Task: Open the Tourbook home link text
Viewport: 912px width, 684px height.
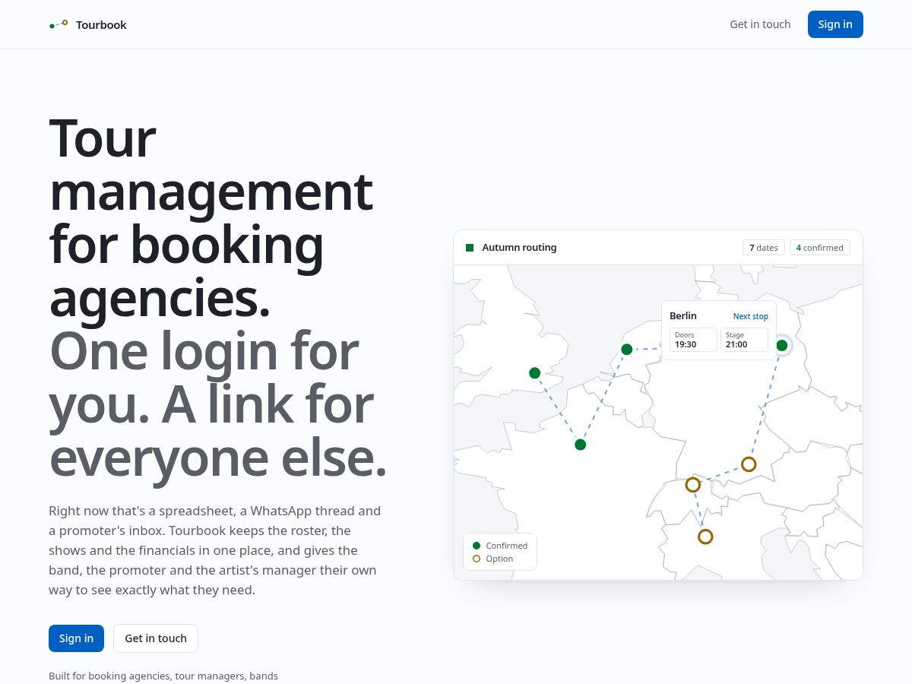Action: tap(101, 25)
